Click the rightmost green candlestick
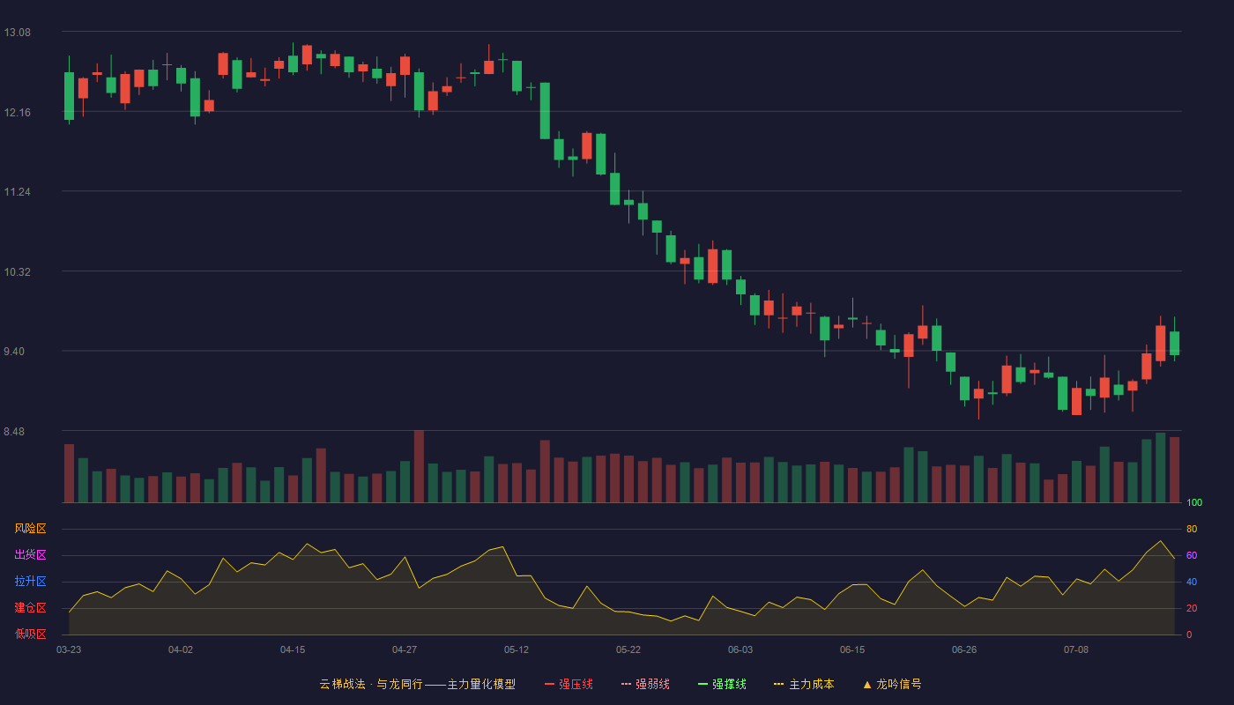 (1174, 343)
